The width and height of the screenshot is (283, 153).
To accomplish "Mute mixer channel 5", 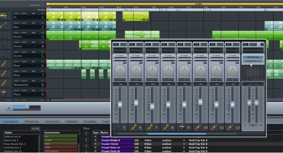I will click(123, 80).
